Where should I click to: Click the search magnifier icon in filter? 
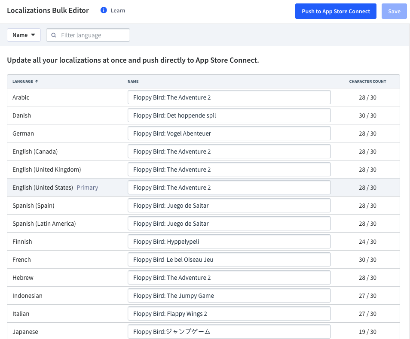point(54,35)
